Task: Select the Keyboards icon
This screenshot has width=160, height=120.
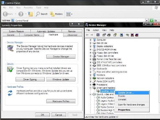Action: (x=94, y=69)
